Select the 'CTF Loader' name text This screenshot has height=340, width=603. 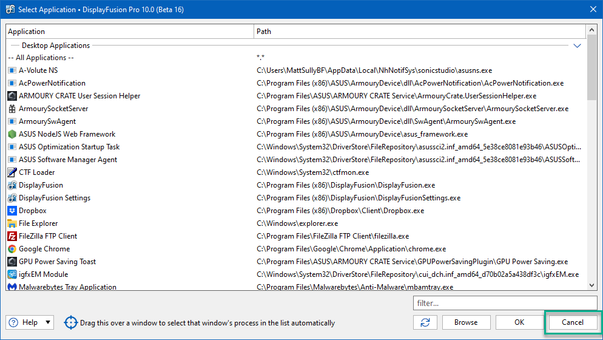click(x=37, y=172)
